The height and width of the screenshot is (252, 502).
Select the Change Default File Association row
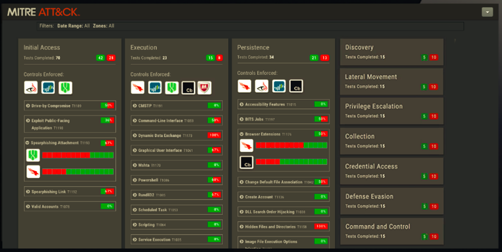tap(283, 182)
